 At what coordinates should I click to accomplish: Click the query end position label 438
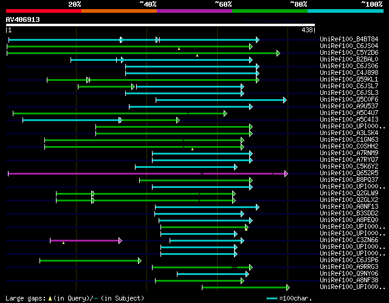307,30
